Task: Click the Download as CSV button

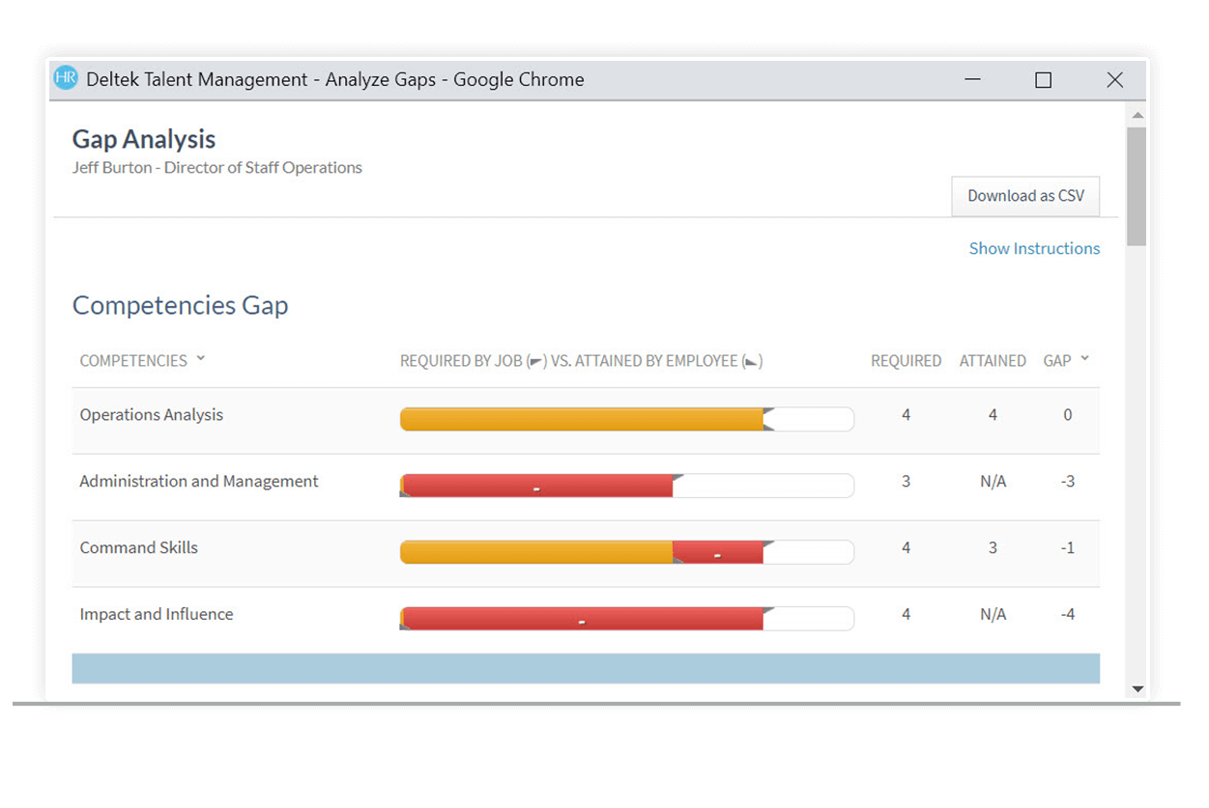Action: pyautogui.click(x=1024, y=195)
